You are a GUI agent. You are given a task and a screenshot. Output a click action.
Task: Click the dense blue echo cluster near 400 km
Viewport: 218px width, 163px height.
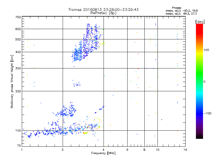78,54
